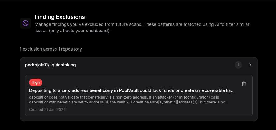Viewport: 276px width, 130px height.
Task: Click the purple ban circle icon
Action: 25,23
